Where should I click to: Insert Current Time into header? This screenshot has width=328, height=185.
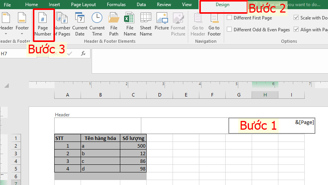click(x=97, y=24)
